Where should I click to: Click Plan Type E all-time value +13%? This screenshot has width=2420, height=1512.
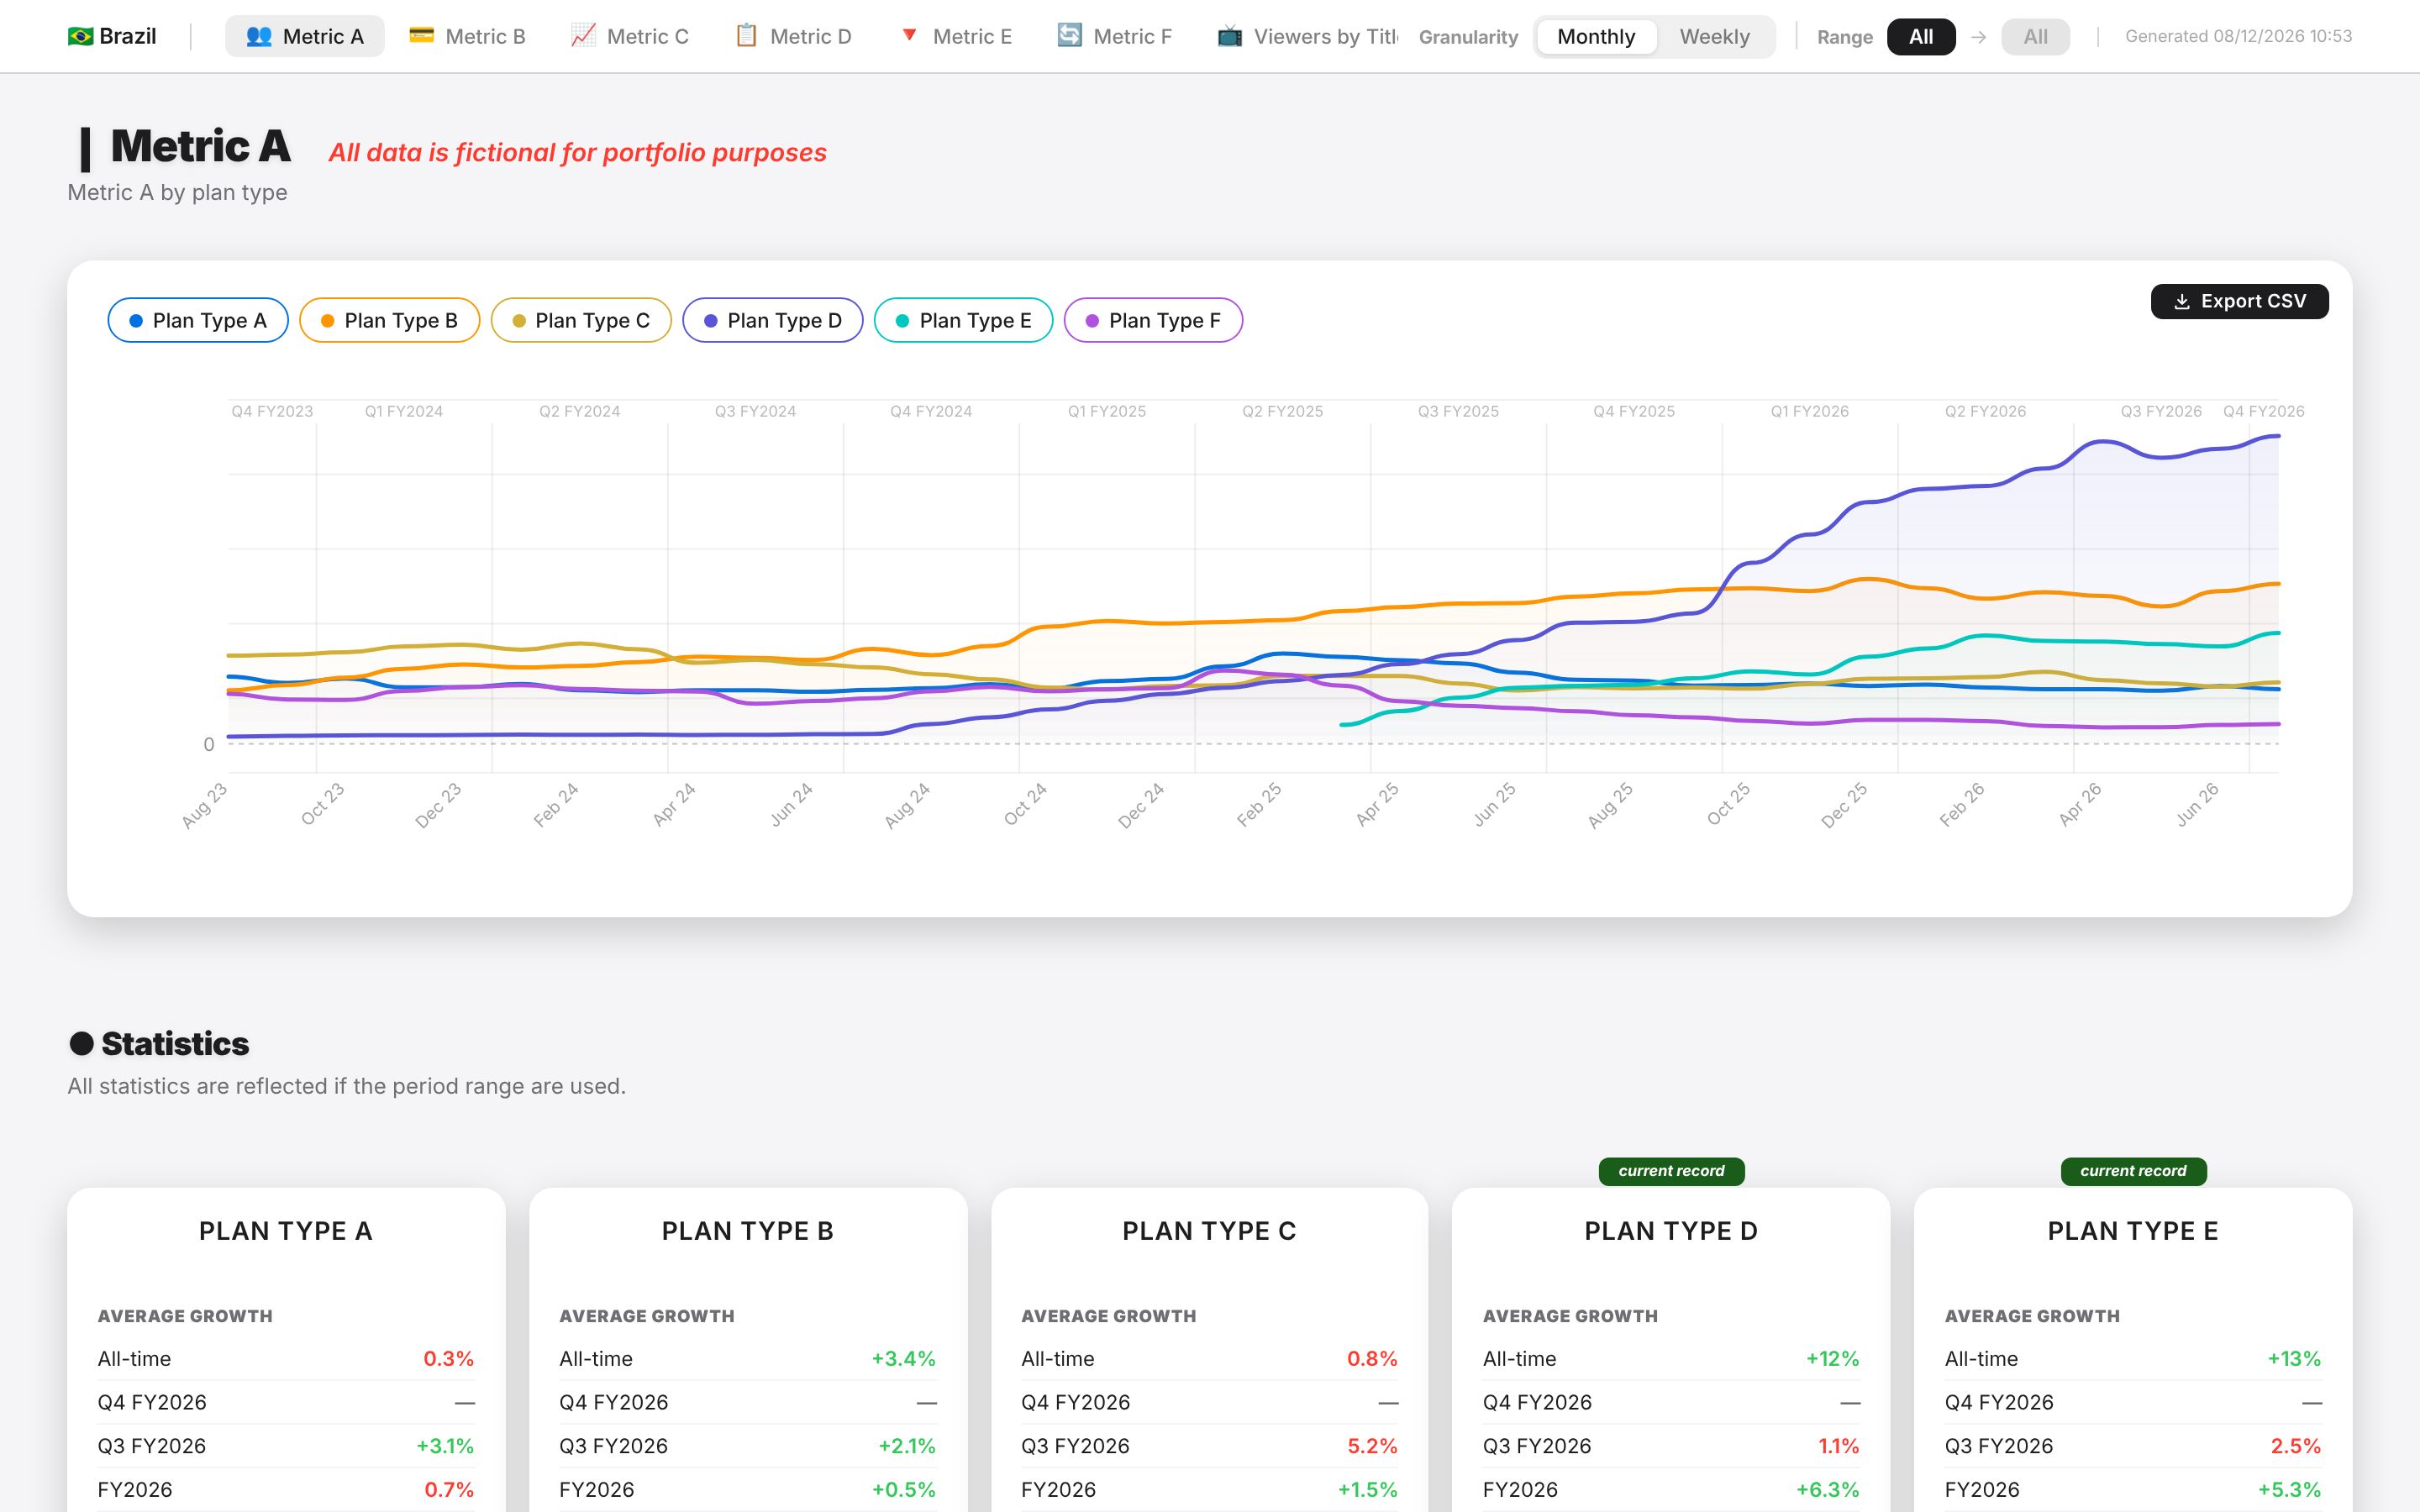tap(2294, 1359)
